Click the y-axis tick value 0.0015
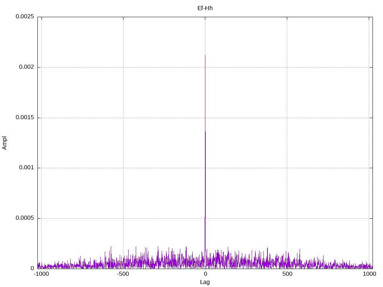The image size is (383, 287). click(x=25, y=117)
